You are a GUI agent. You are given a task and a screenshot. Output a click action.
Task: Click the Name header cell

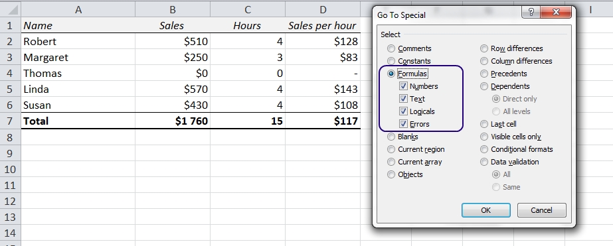(78, 25)
